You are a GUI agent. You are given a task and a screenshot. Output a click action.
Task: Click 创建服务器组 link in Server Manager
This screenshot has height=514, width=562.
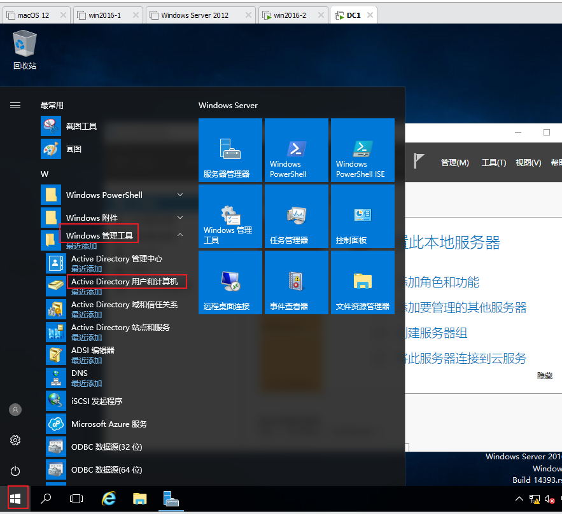(x=437, y=333)
